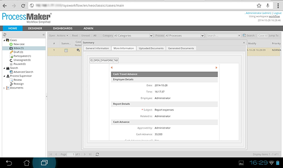Click the Logout link
Viewport: 283px width, 168px height.
tap(277, 13)
